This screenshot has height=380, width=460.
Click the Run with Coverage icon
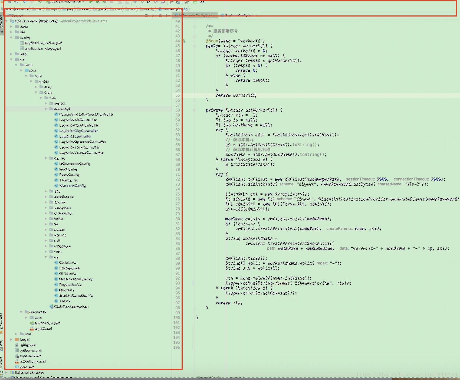104,2
